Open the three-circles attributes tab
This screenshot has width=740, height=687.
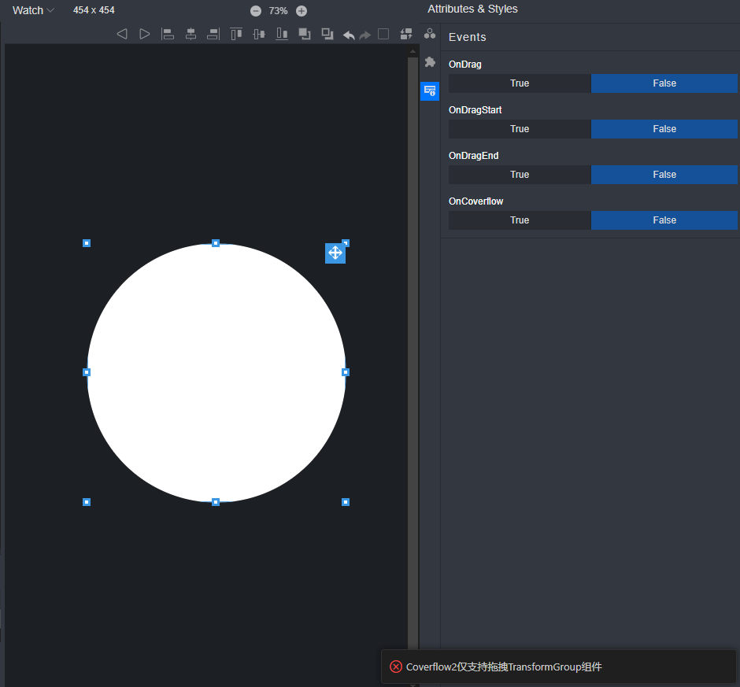pyautogui.click(x=430, y=34)
